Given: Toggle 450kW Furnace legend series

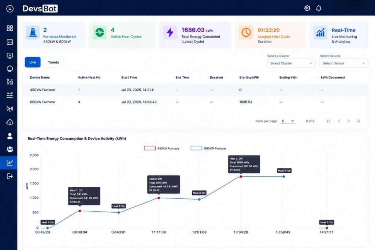Looking at the screenshot, I should 161,148.
